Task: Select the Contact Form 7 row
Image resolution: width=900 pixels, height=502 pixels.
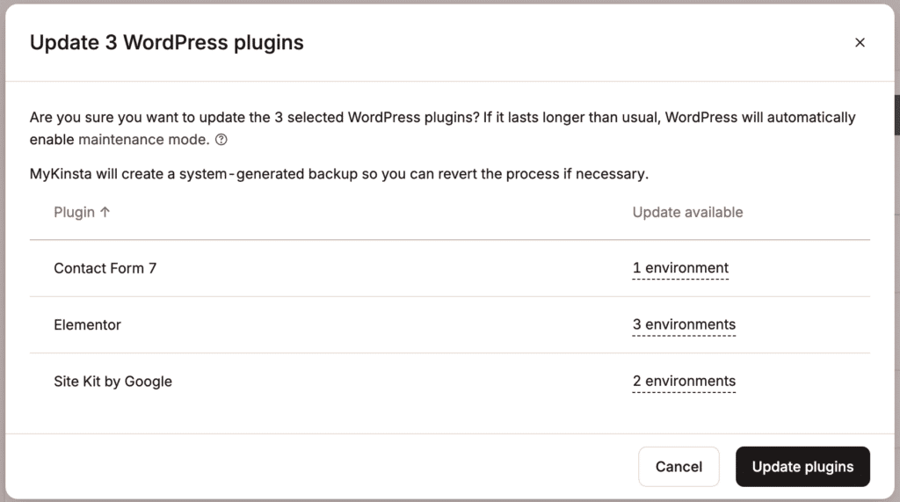Action: point(449,268)
